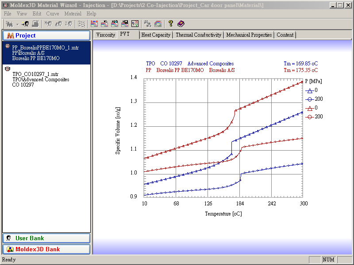Screen dimensions: 354x265
Task: Click the grayed stacked-windows toolbar icon
Action: pos(35,24)
